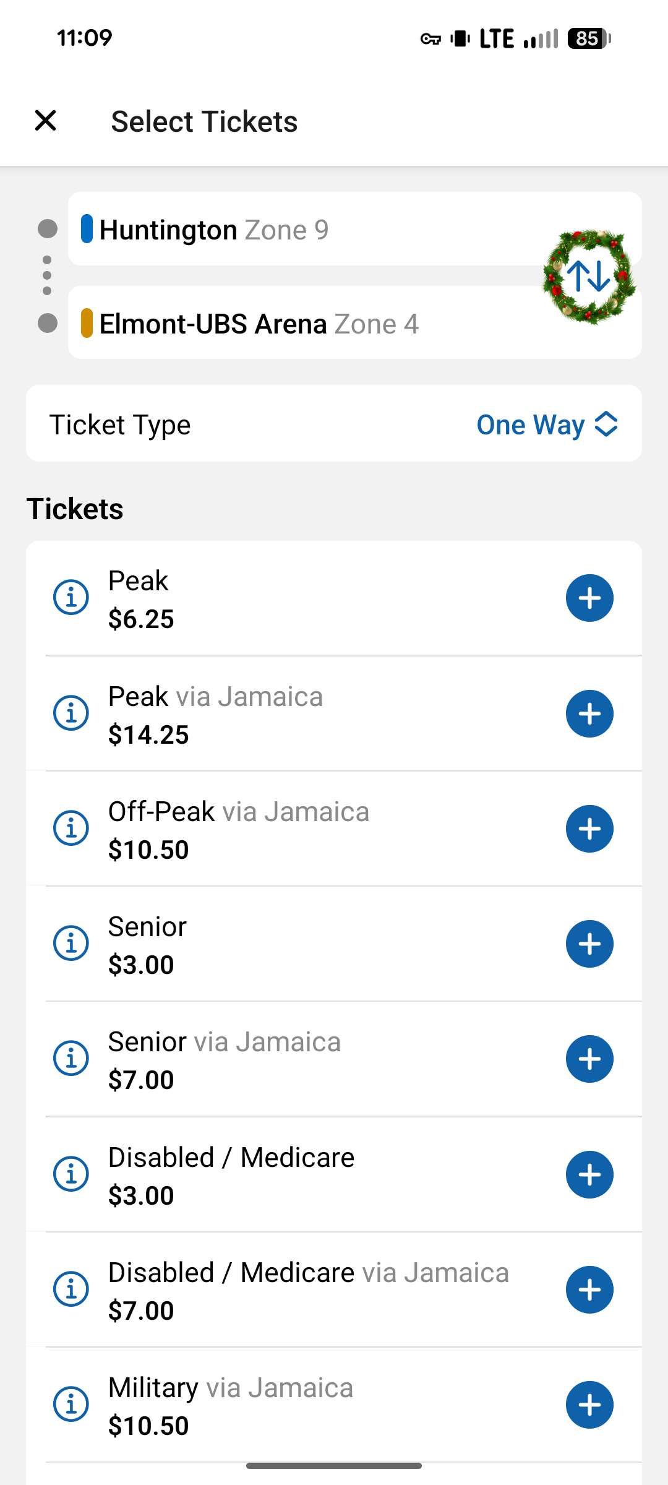Open info icon for Senior $3.00 ticket

(71, 944)
